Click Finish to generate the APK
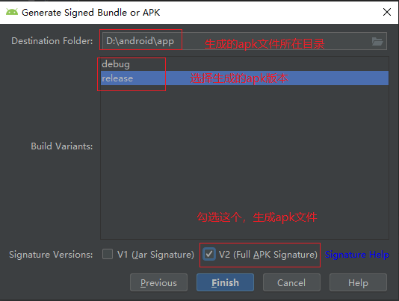 tap(225, 282)
